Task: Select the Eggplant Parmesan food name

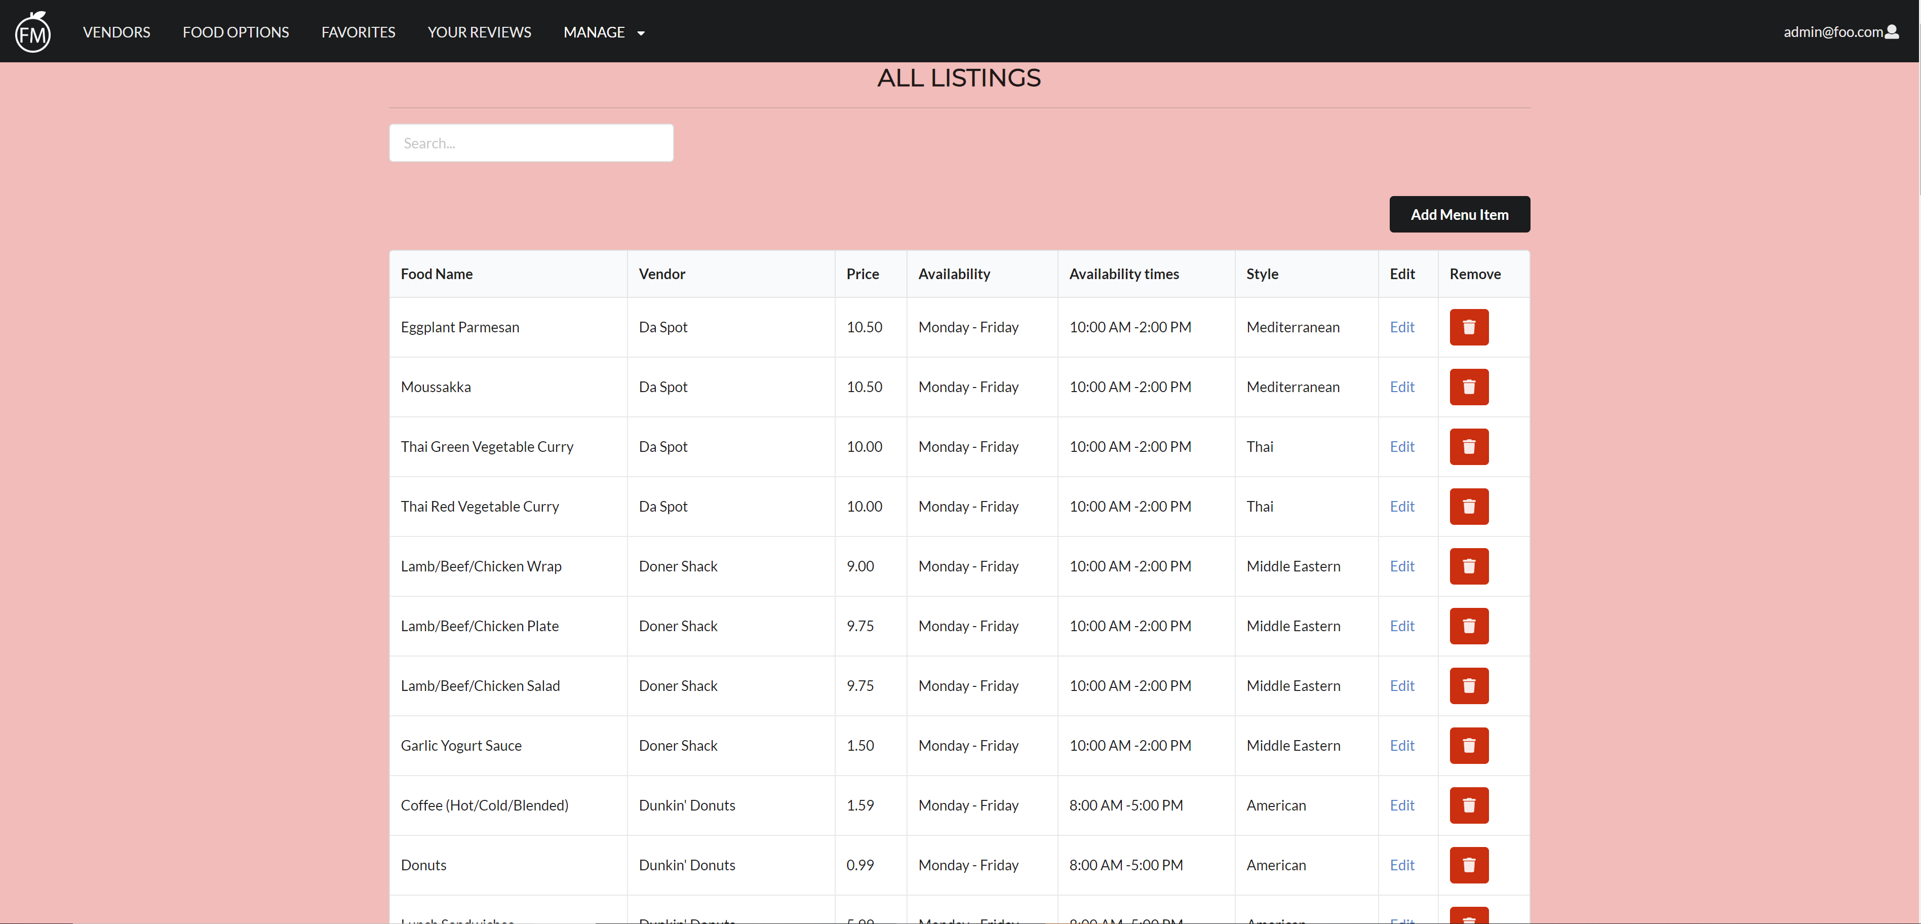Action: point(459,327)
